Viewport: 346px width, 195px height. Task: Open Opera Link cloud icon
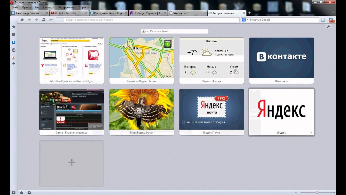(21, 192)
